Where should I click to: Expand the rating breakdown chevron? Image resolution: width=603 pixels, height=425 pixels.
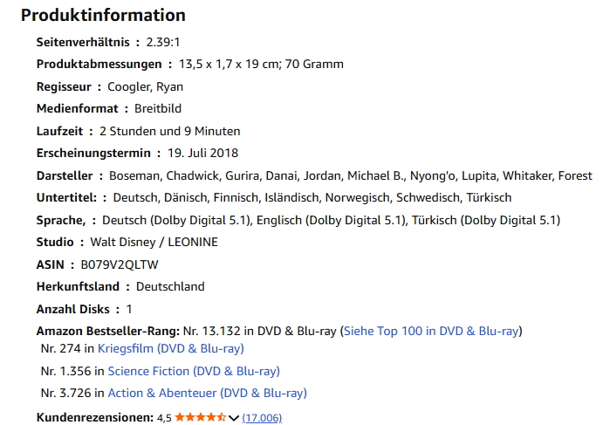(234, 418)
